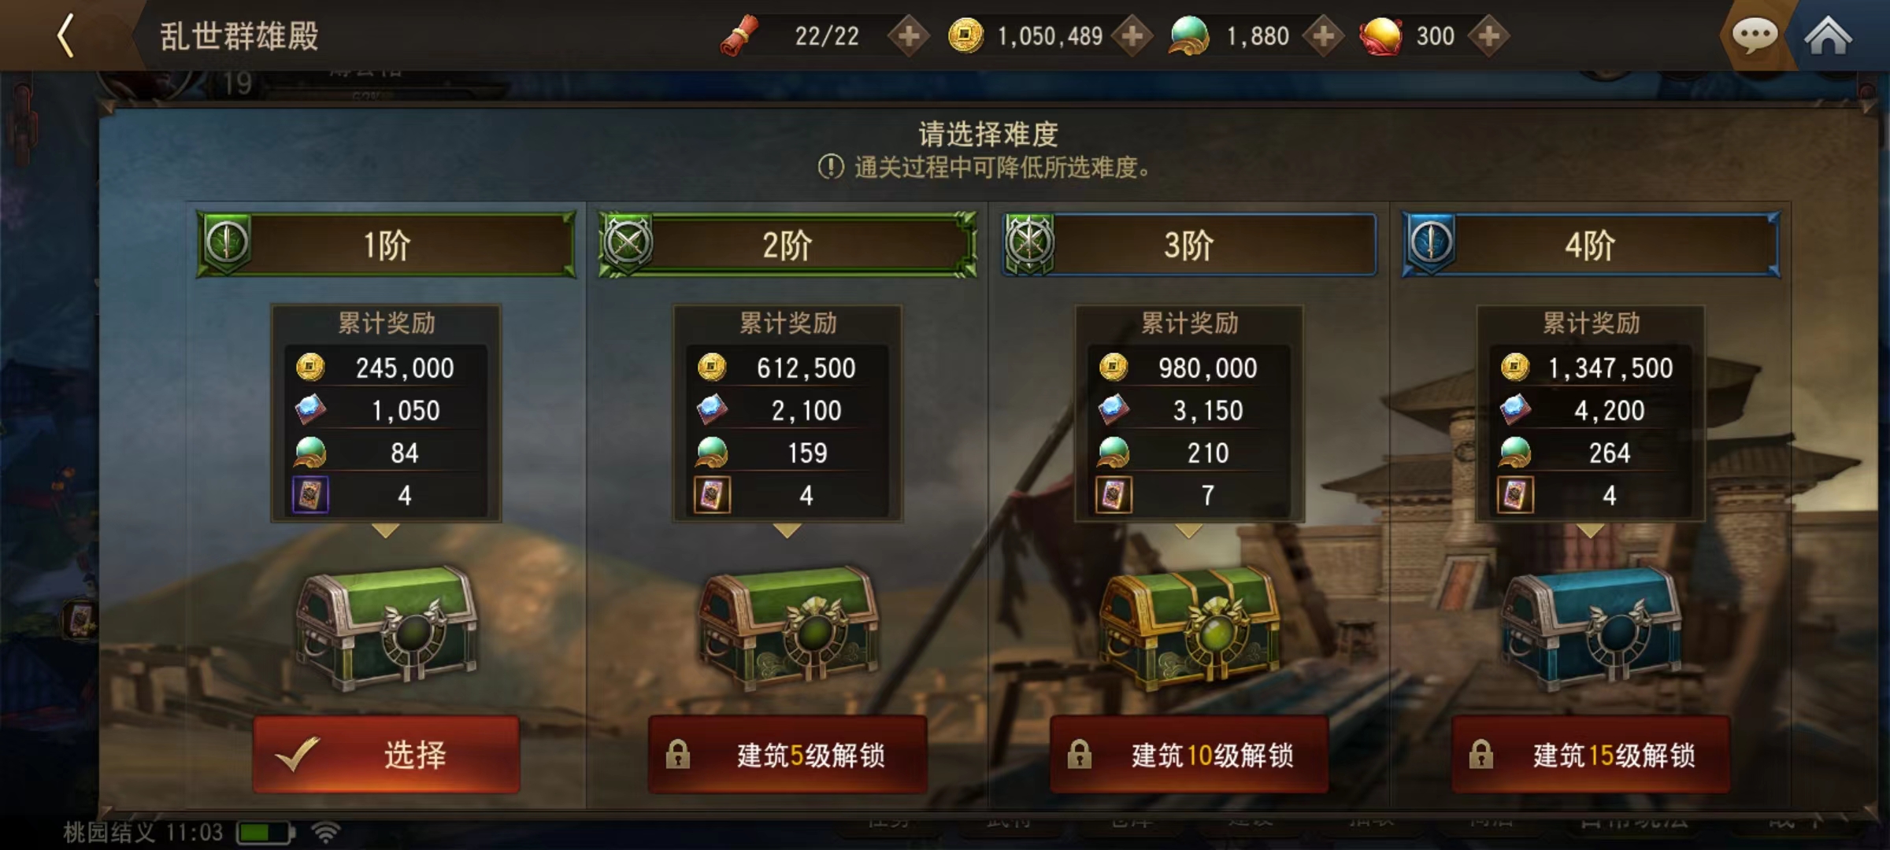1890x850 pixels.
Task: Choose the 4阶 difficulty header
Action: [1591, 245]
